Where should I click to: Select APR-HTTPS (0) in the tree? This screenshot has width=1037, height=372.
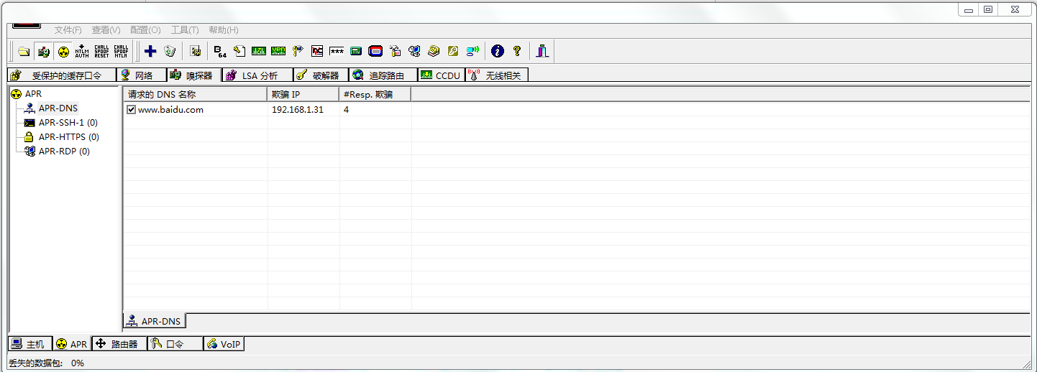click(x=68, y=137)
